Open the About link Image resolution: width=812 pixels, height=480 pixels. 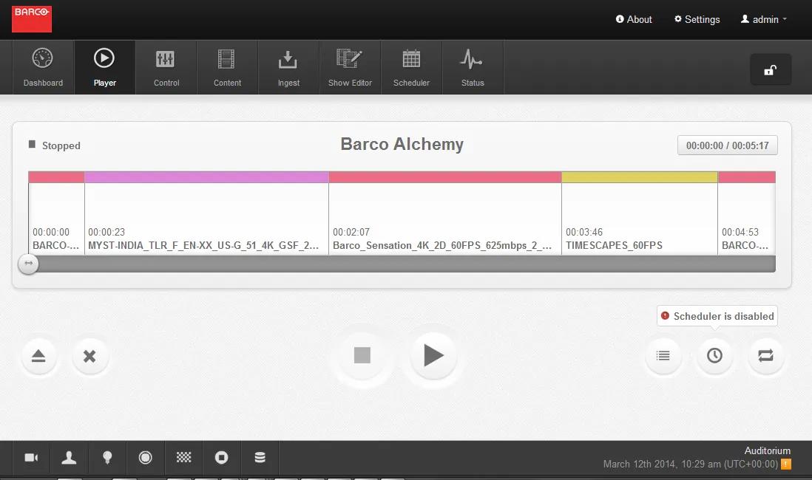(x=634, y=20)
